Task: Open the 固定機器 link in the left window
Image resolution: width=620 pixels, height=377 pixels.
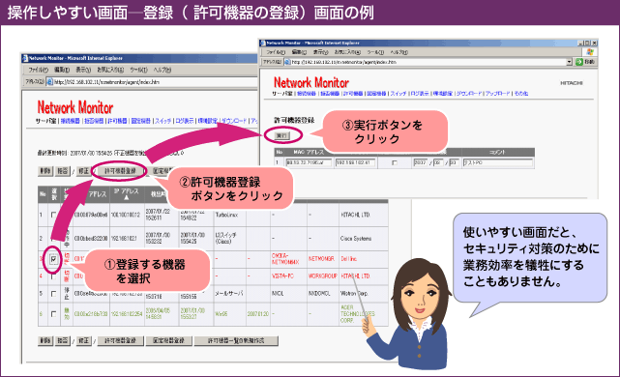Action: coord(141,121)
